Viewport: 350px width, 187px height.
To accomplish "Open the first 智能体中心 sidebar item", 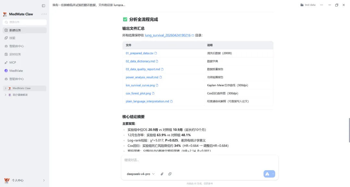I will point(25,46).
